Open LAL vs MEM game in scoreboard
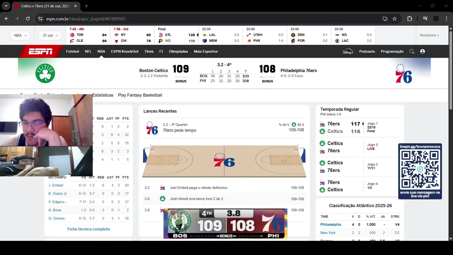 [220, 35]
